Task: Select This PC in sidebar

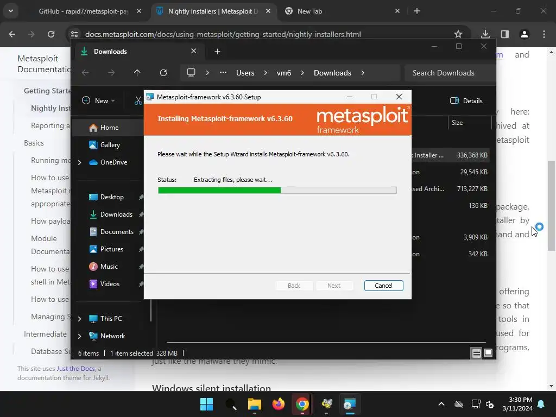Action: tap(111, 318)
